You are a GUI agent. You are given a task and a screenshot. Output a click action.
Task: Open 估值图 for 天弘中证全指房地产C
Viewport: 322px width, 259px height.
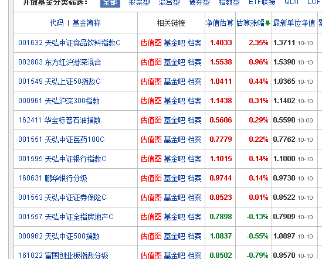pyautogui.click(x=151, y=217)
